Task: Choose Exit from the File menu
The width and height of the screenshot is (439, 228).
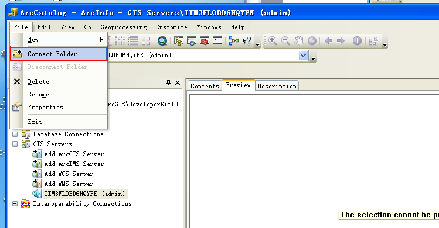Action: 59,122
